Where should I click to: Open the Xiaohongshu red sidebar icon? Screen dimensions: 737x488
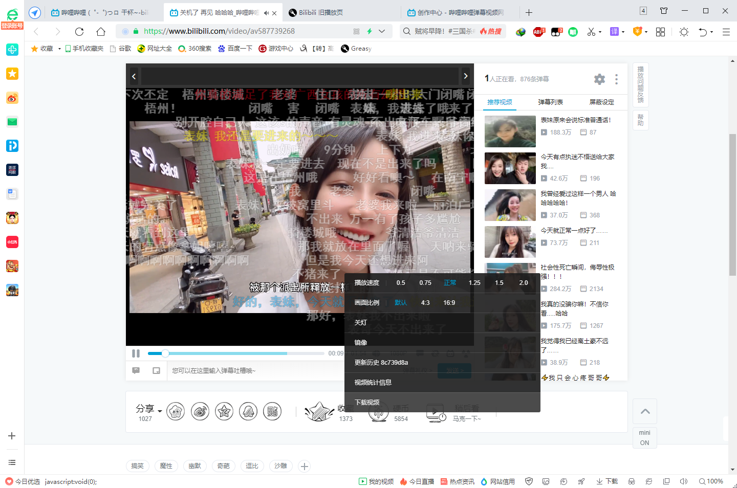[x=12, y=242]
